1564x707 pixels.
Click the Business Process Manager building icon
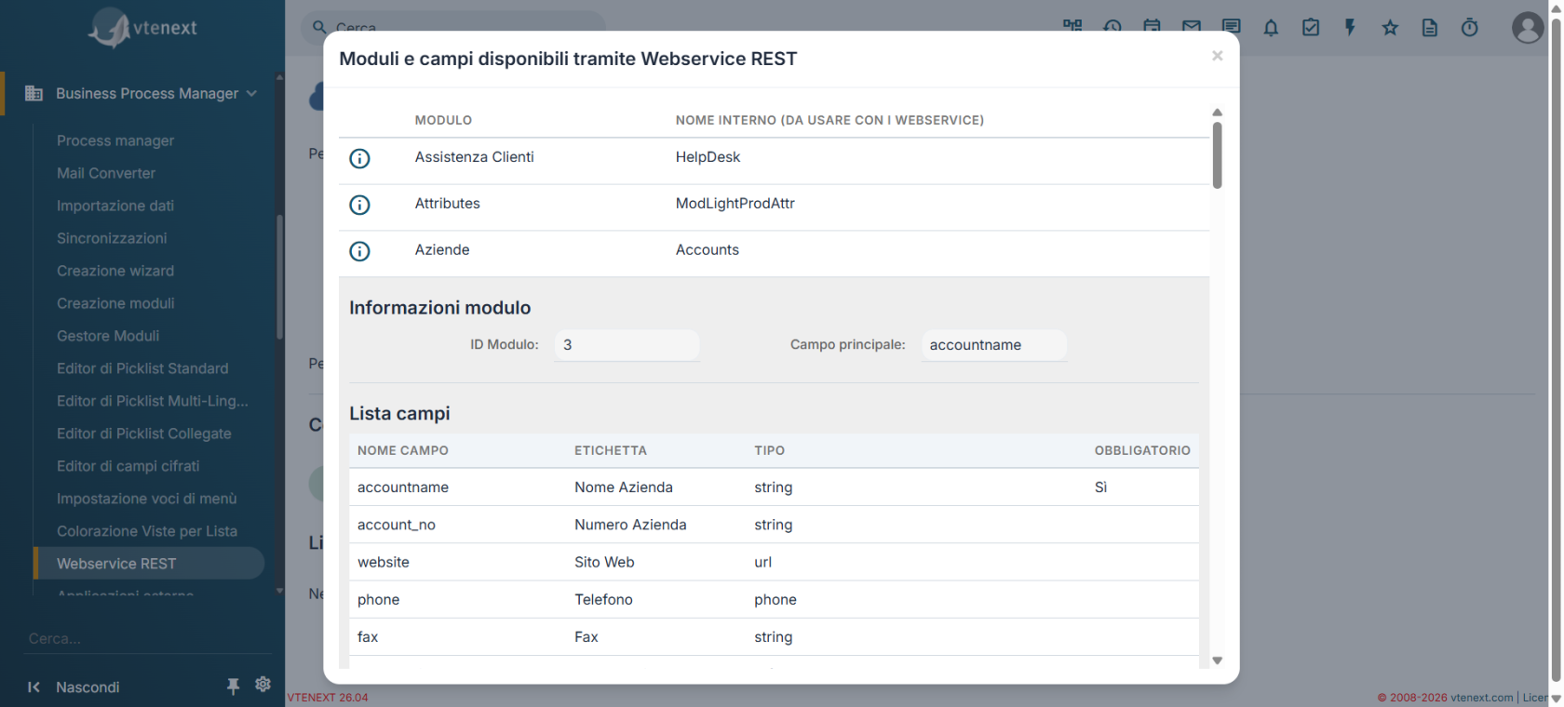[34, 93]
